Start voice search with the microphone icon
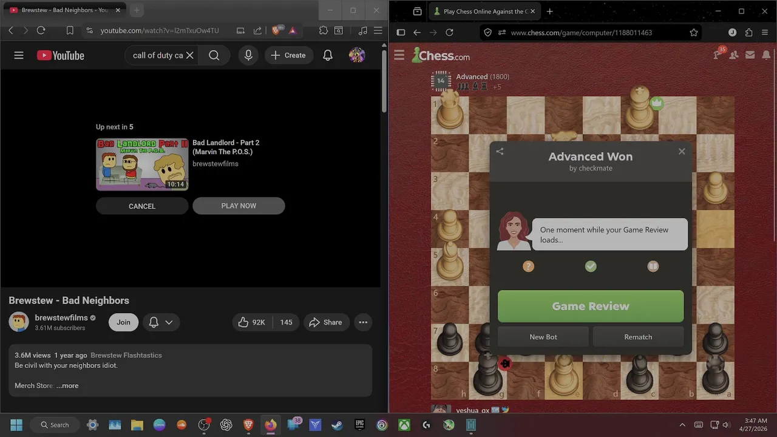Viewport: 777px width, 437px height. pyautogui.click(x=248, y=55)
